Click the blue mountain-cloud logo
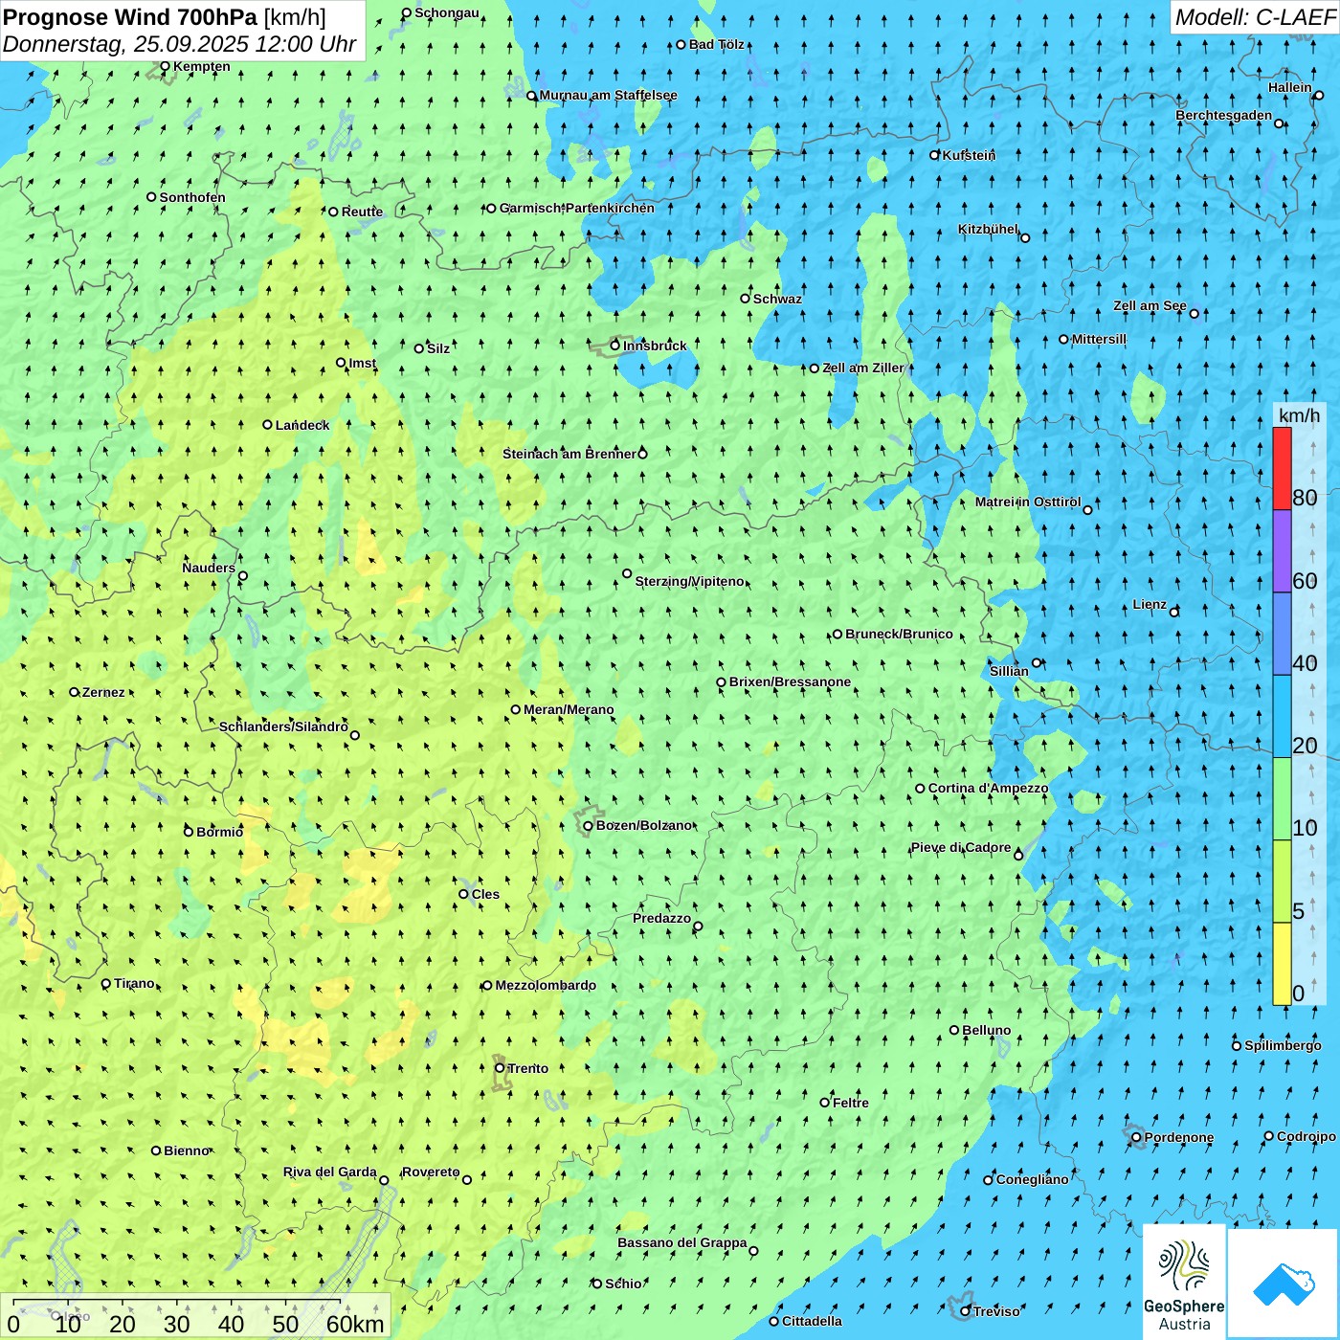Screen dimensions: 1340x1340 click(x=1284, y=1284)
